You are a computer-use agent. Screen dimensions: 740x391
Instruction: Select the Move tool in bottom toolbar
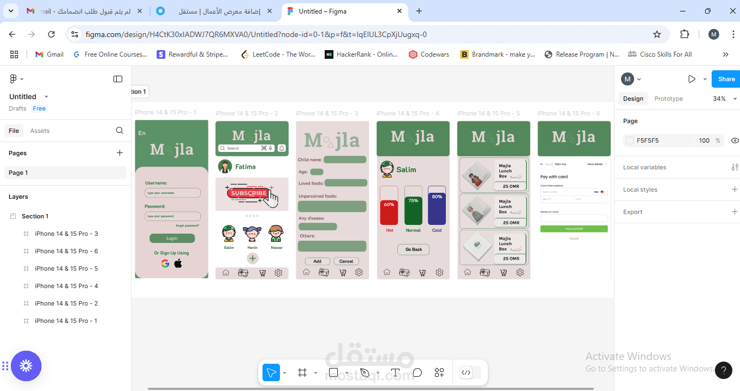coord(271,372)
